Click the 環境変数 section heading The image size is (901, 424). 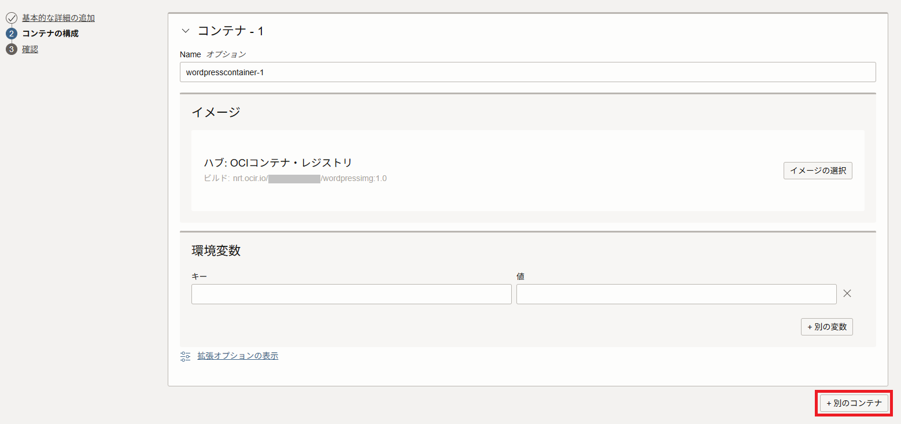pyautogui.click(x=216, y=250)
